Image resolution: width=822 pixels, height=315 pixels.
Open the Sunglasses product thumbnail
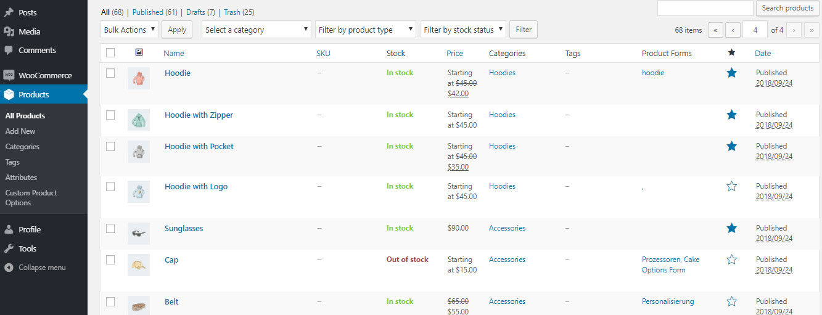click(139, 234)
